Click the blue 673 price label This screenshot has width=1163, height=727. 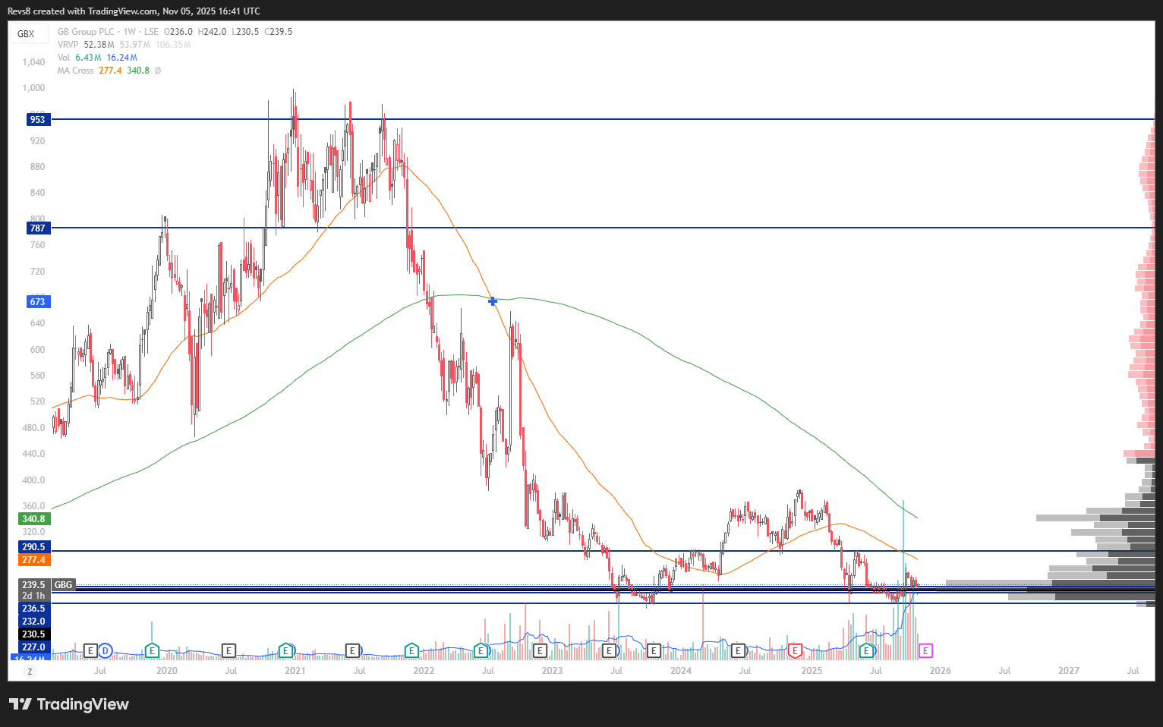point(37,301)
